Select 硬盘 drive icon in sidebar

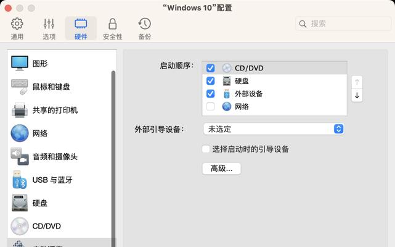click(x=20, y=203)
